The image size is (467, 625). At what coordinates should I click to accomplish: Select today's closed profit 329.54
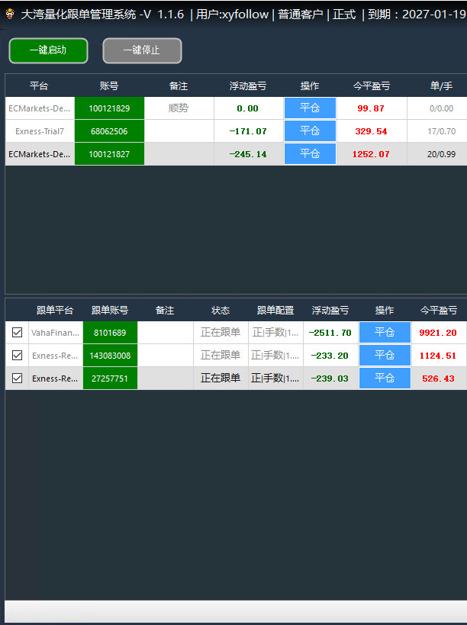(371, 131)
